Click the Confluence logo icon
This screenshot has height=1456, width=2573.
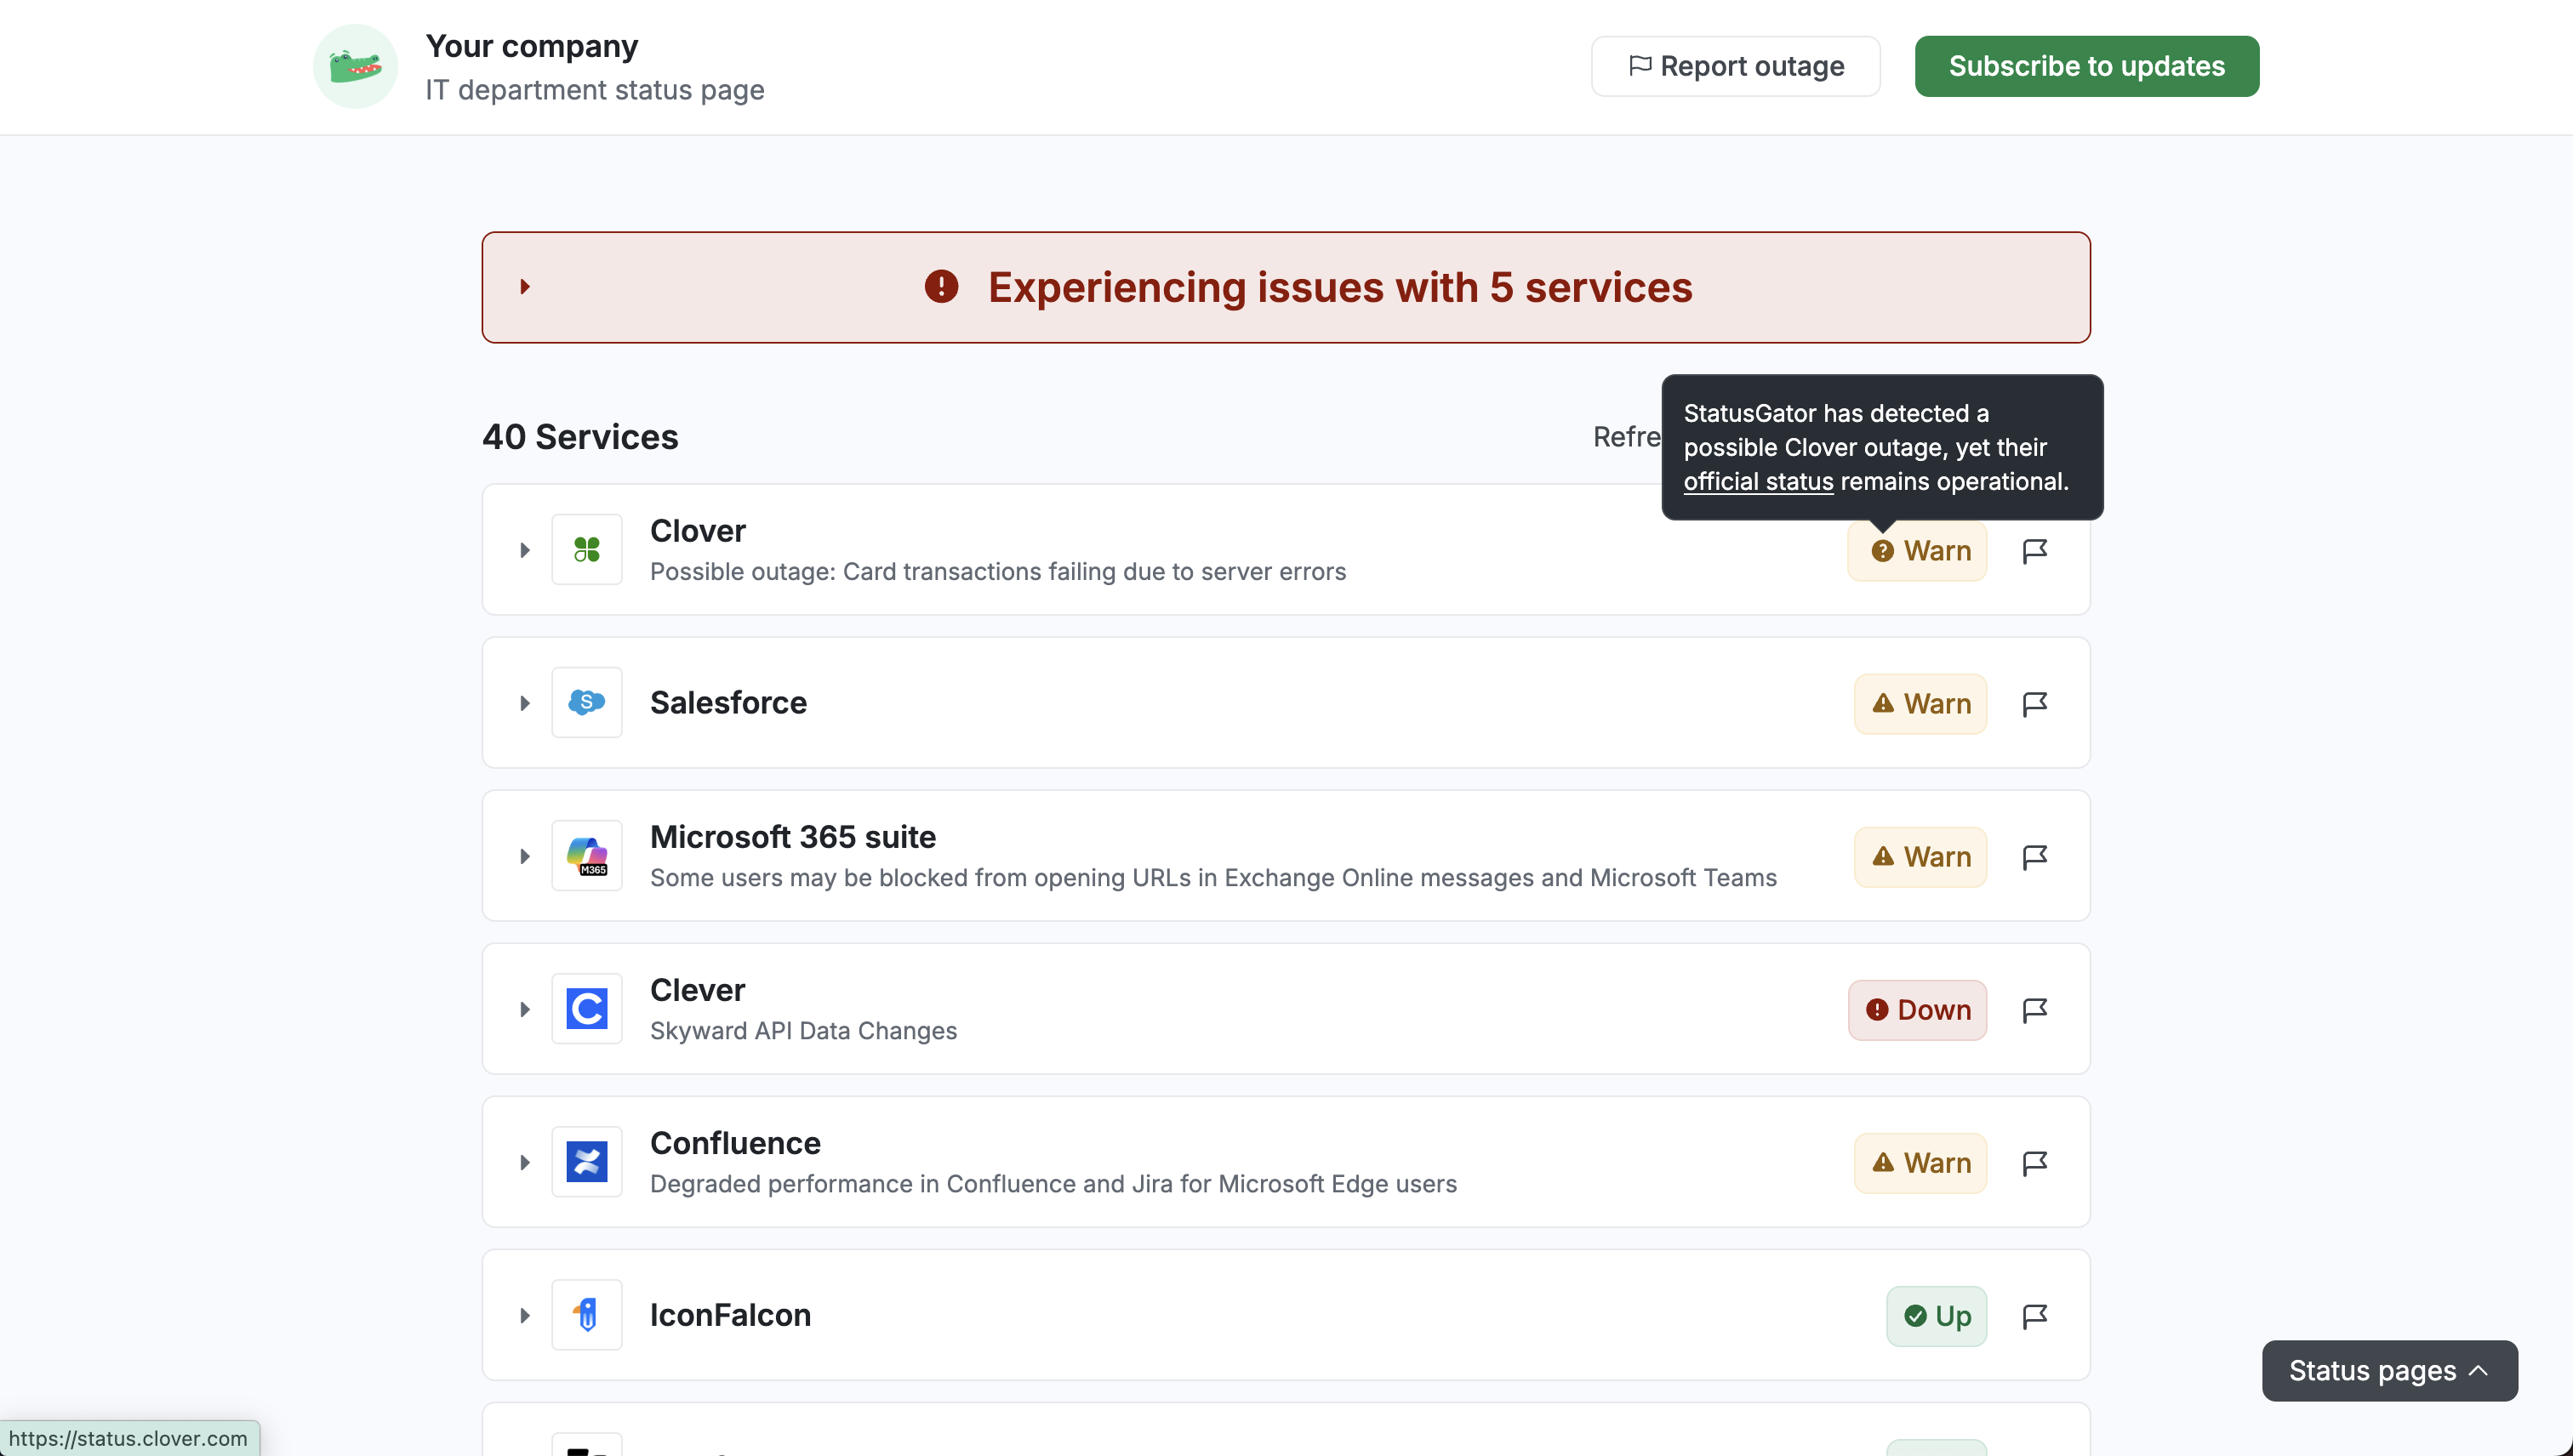586,1161
